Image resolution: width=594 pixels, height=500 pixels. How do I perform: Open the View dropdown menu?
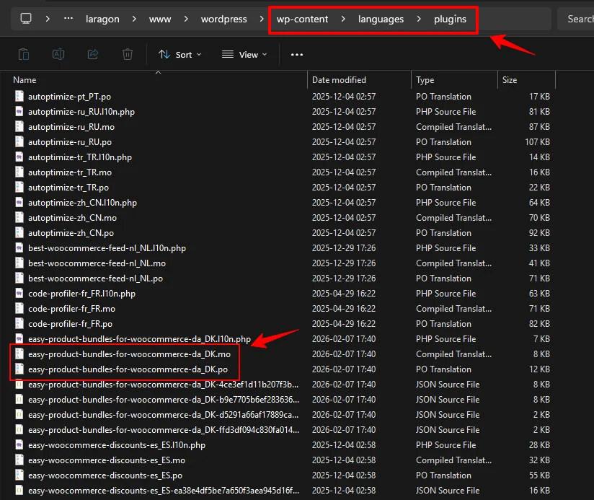(244, 54)
